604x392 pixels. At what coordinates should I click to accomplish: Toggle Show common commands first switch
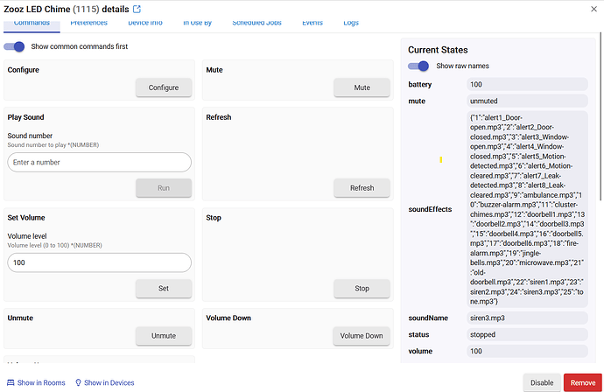click(x=14, y=46)
